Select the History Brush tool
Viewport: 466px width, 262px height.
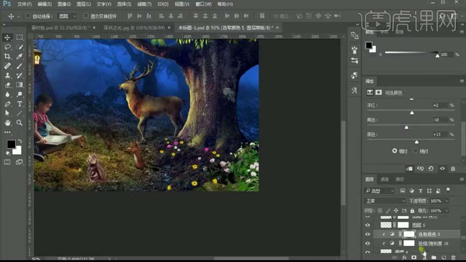tap(20, 75)
